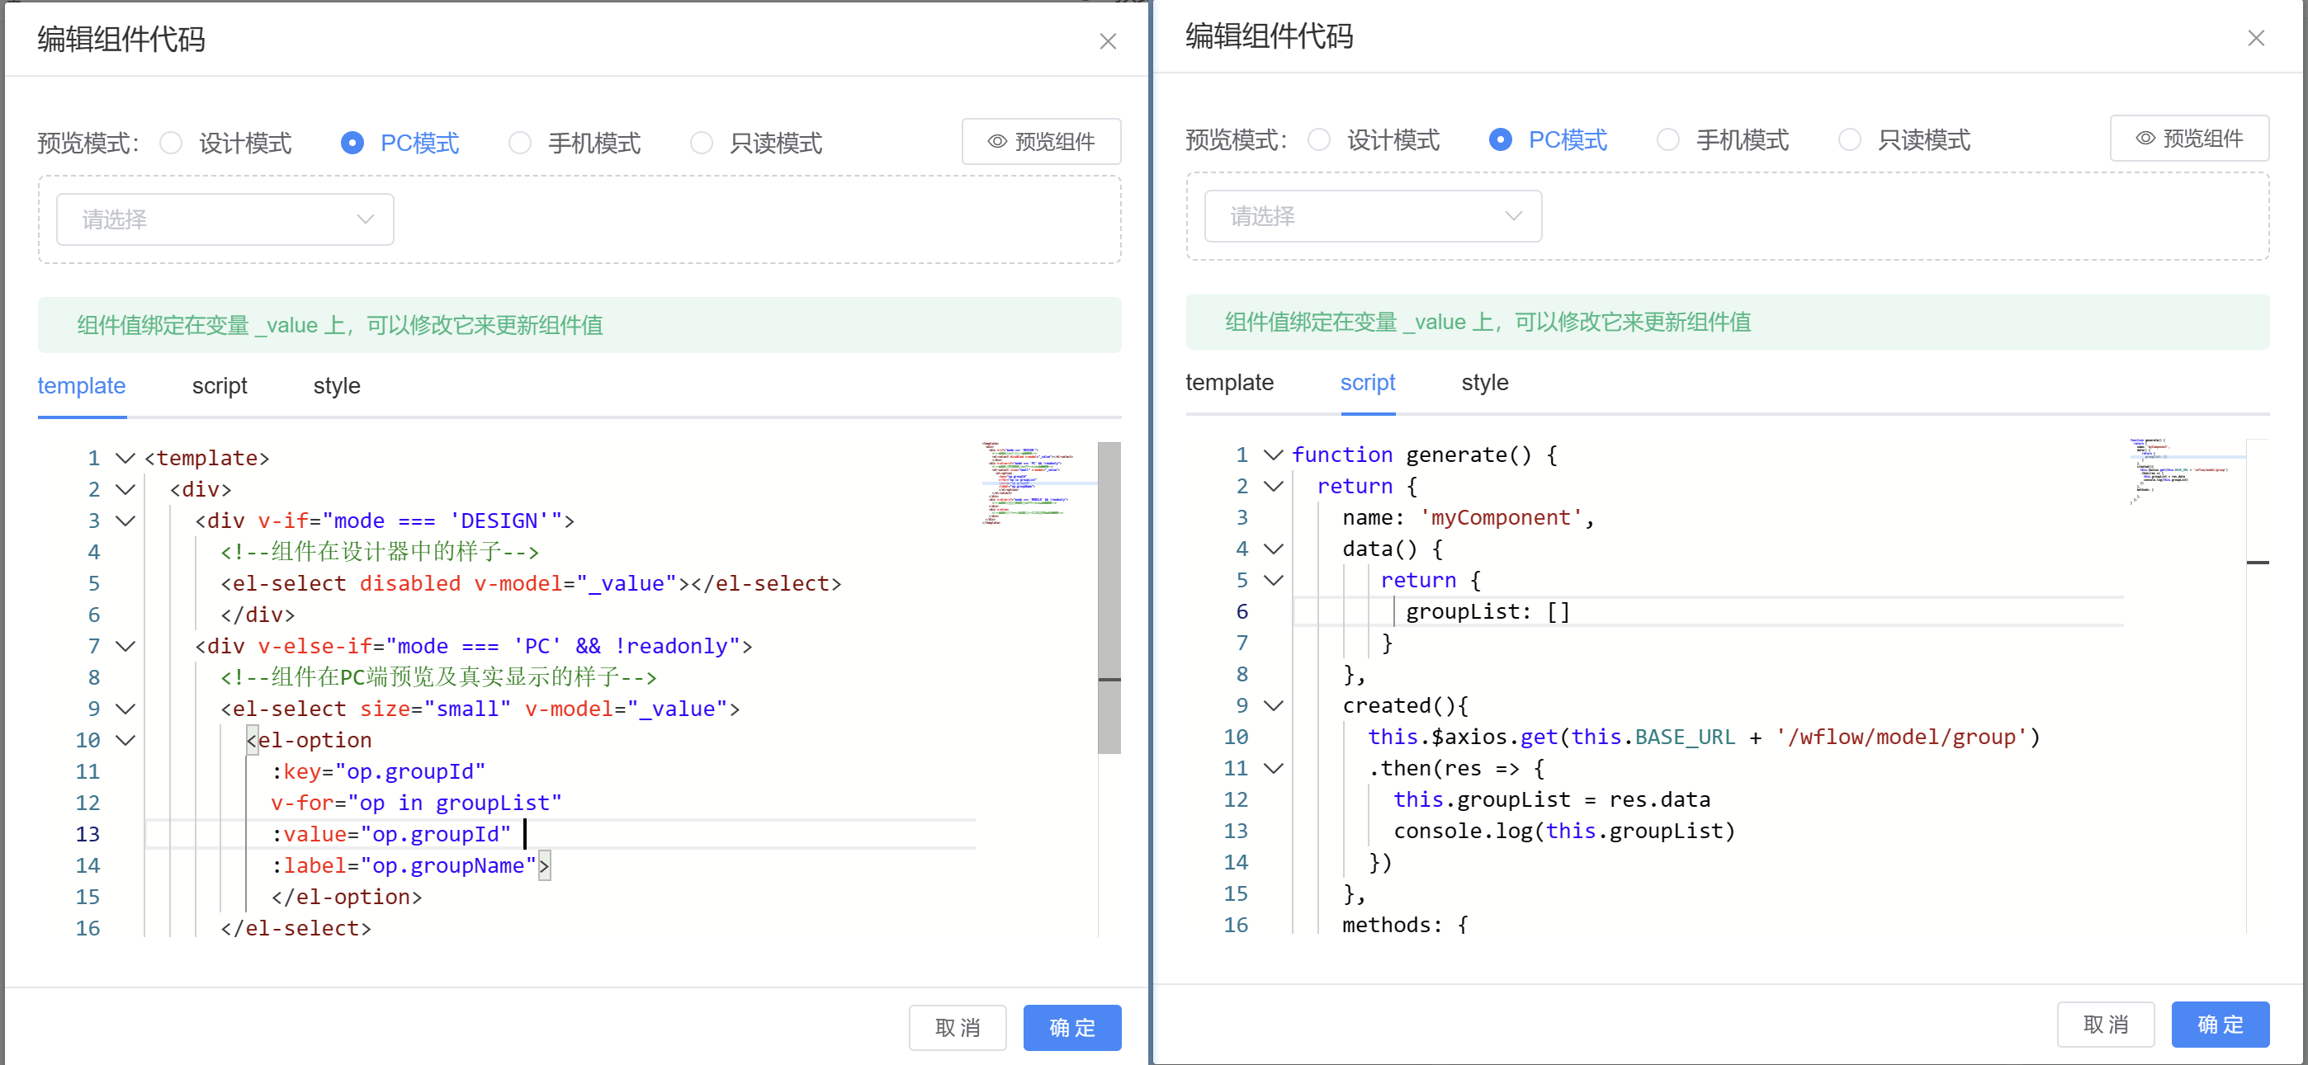Click 取消 button in left dialog
2308x1065 pixels.
pos(958,1027)
